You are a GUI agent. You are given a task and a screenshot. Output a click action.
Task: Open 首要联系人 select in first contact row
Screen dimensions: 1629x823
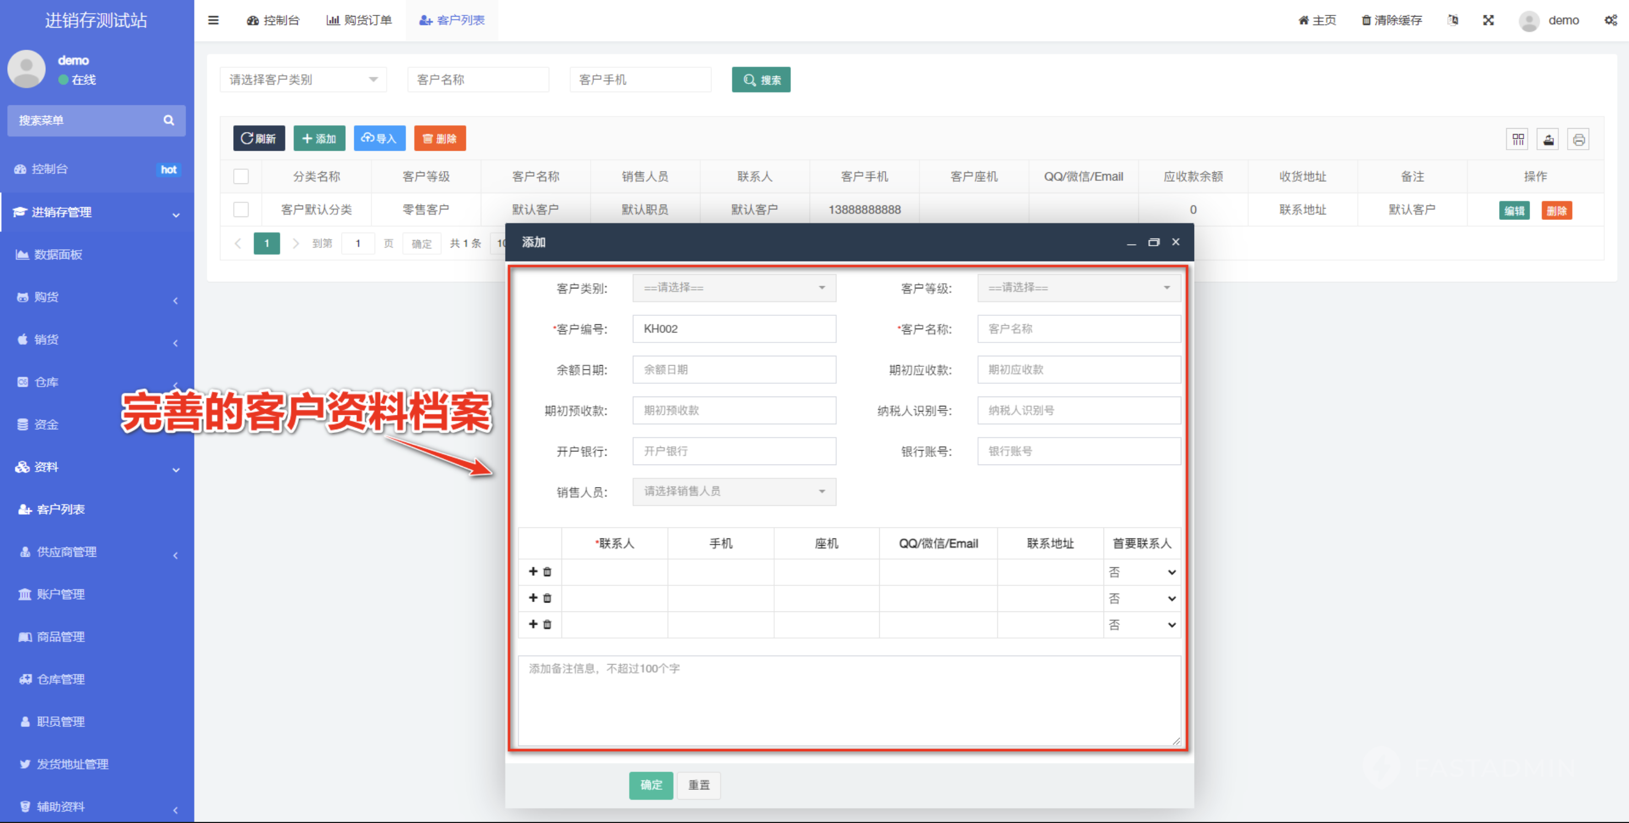(x=1142, y=572)
